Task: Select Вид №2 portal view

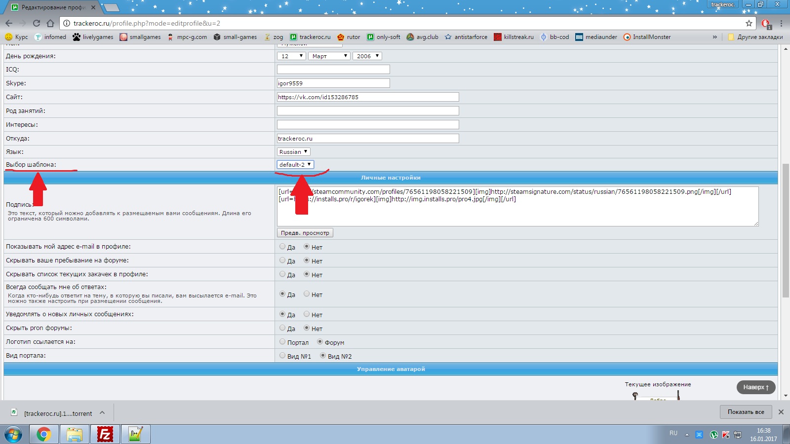Action: coord(323,355)
